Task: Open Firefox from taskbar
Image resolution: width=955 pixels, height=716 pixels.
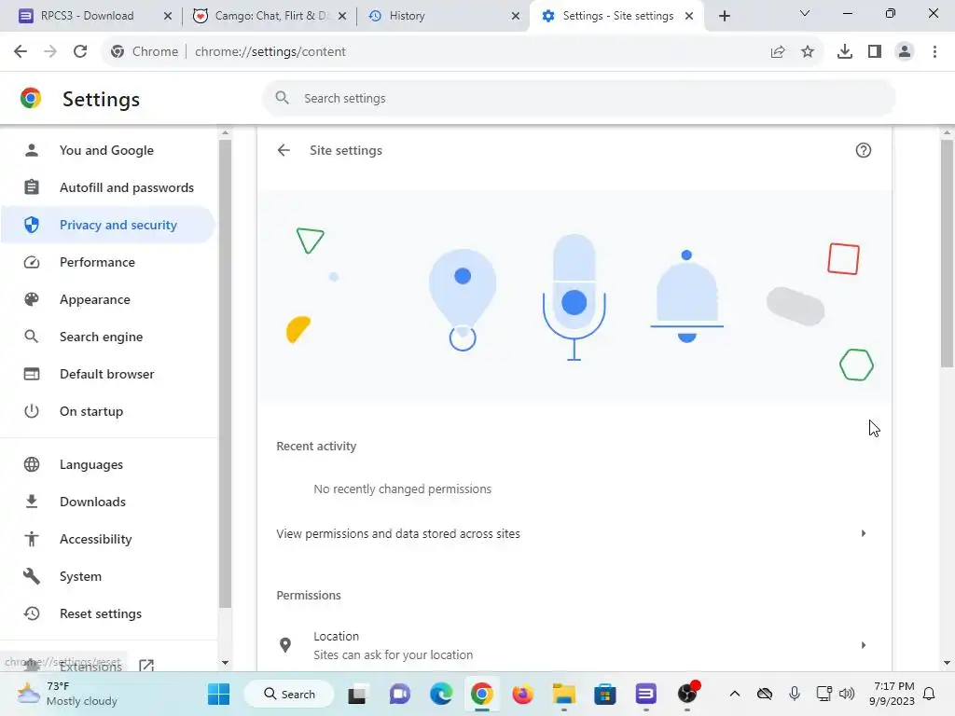Action: coord(522,694)
